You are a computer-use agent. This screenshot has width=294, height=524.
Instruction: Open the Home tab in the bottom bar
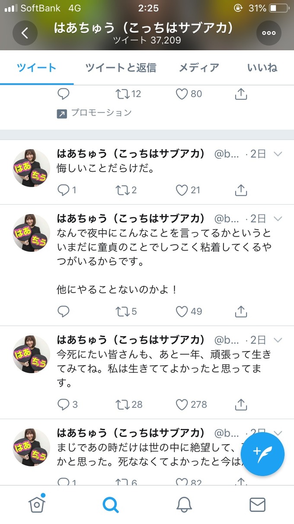tap(37, 504)
